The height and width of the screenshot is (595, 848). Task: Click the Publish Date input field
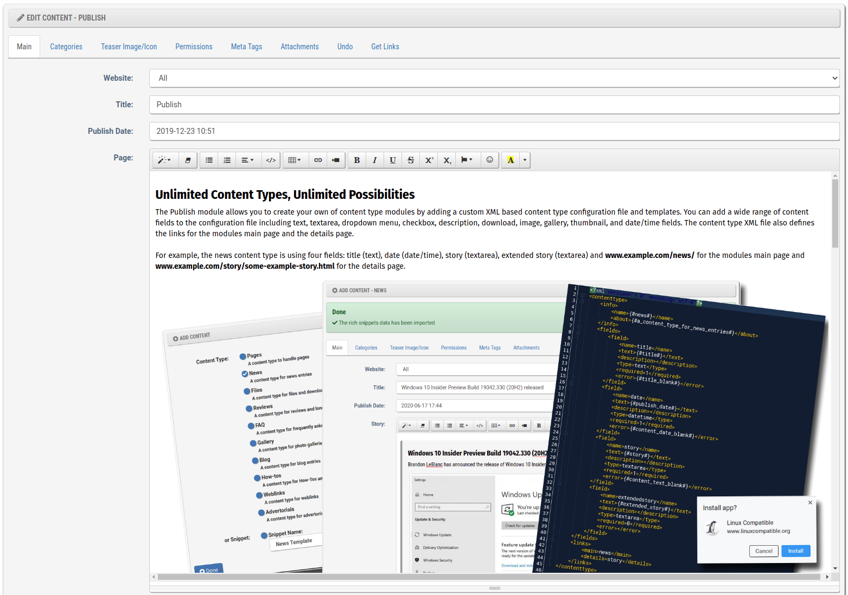[x=494, y=131]
